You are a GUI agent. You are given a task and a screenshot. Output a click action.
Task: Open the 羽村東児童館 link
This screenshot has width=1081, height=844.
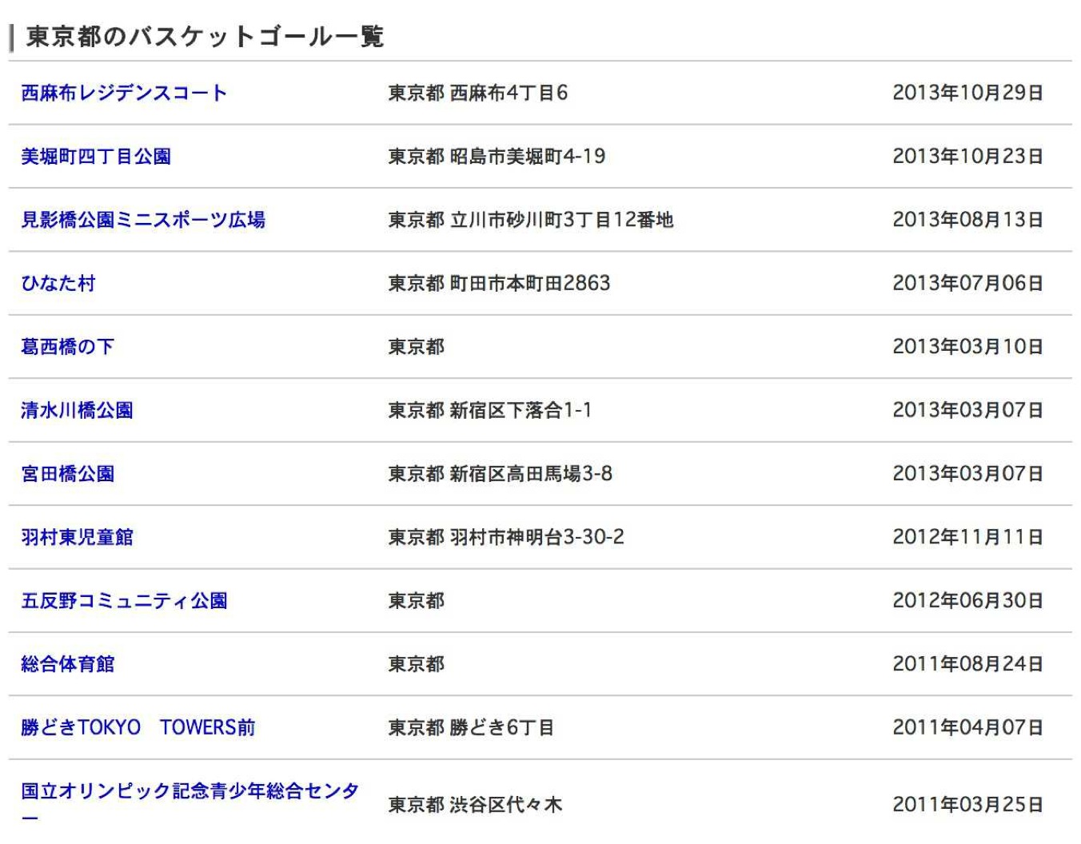77,537
